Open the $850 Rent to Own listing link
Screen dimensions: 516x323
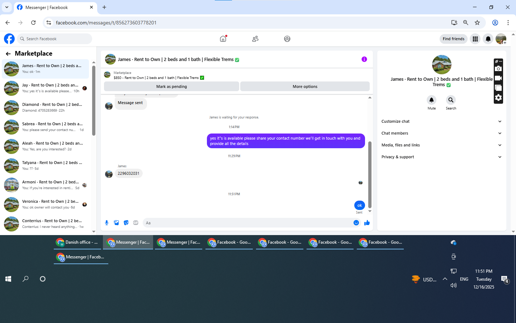(159, 78)
